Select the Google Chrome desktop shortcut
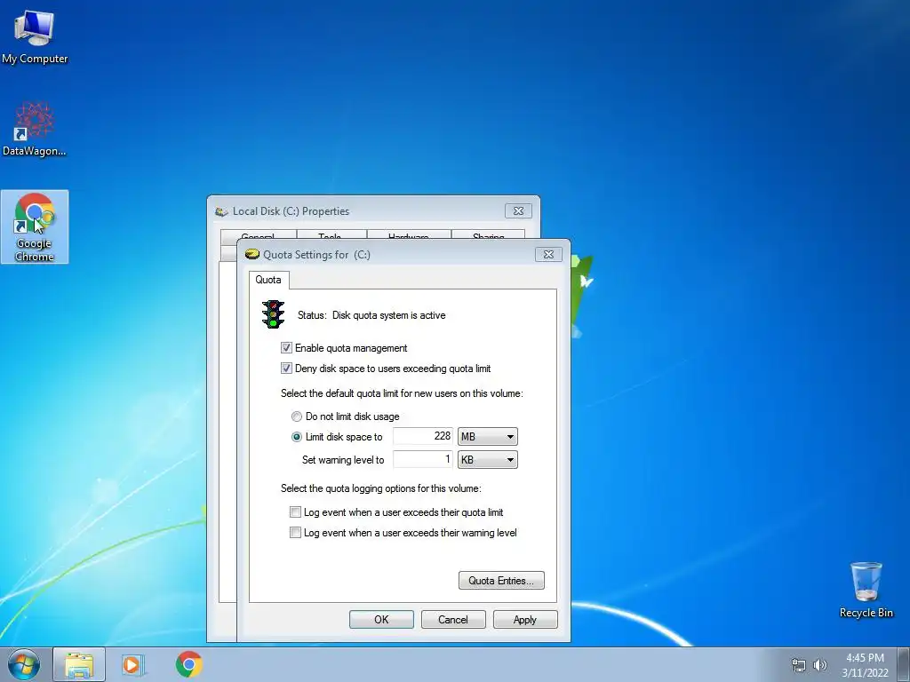Image resolution: width=910 pixels, height=682 pixels. [x=35, y=226]
